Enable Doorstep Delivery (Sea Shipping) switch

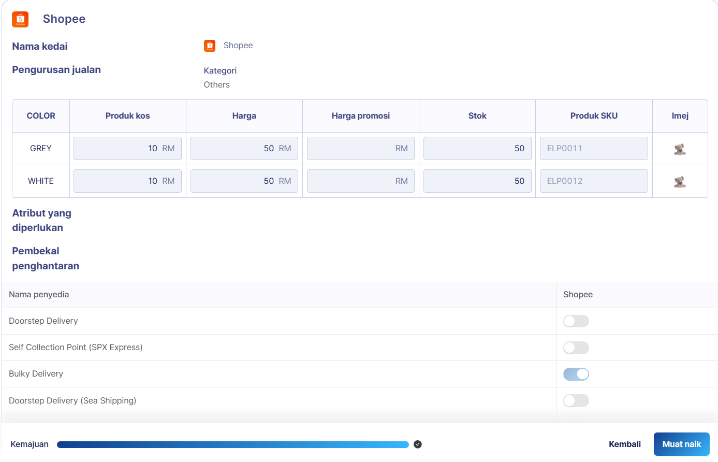pyautogui.click(x=576, y=401)
